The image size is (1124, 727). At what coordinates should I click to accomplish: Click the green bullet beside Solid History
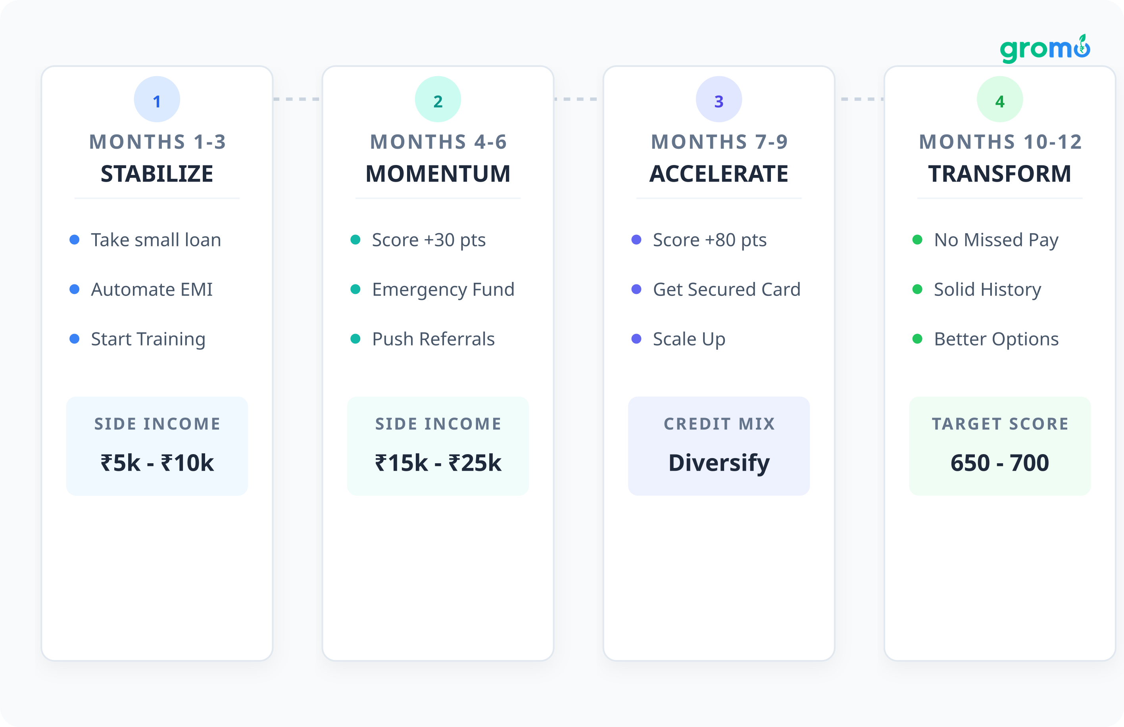tap(917, 290)
